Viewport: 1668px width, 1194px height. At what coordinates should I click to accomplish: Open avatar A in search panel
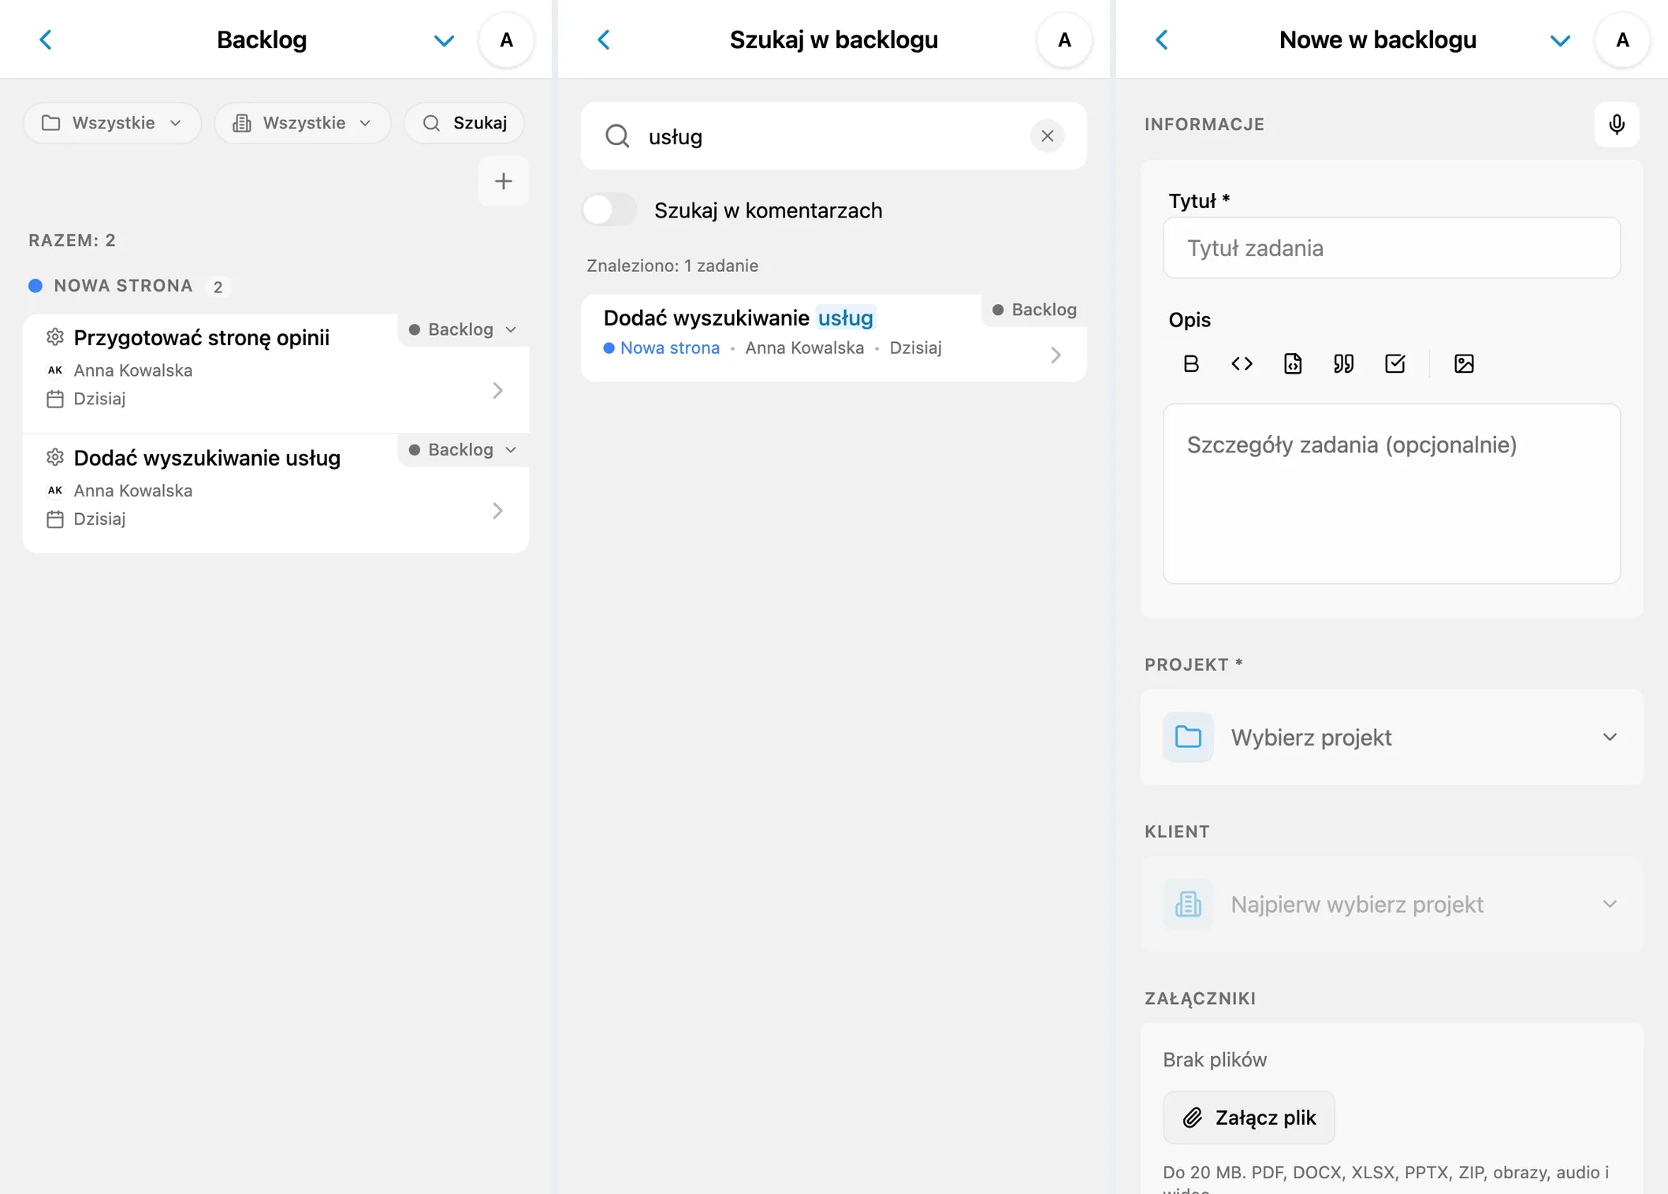[1064, 39]
